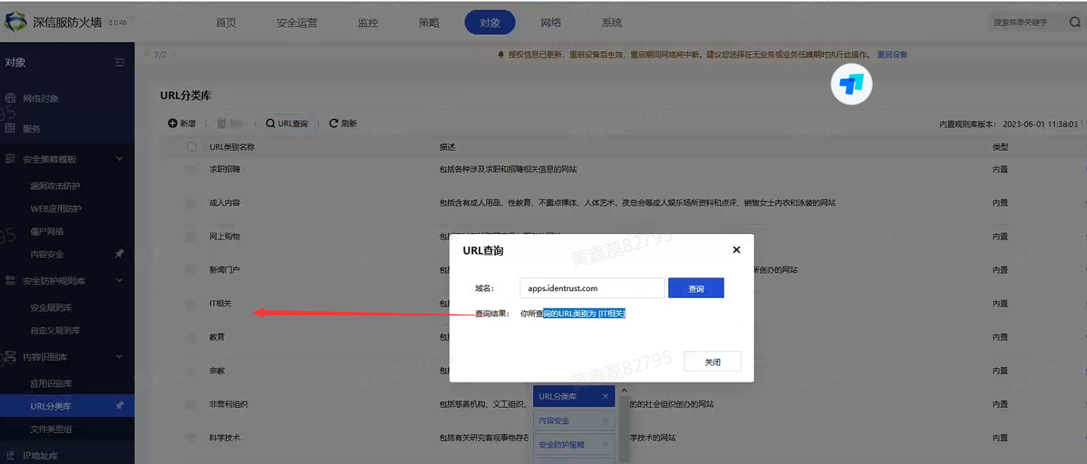Click the 刷新 refresh button
Viewport: 1087px width, 464px height.
(343, 124)
